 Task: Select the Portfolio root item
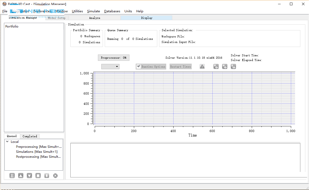12,26
